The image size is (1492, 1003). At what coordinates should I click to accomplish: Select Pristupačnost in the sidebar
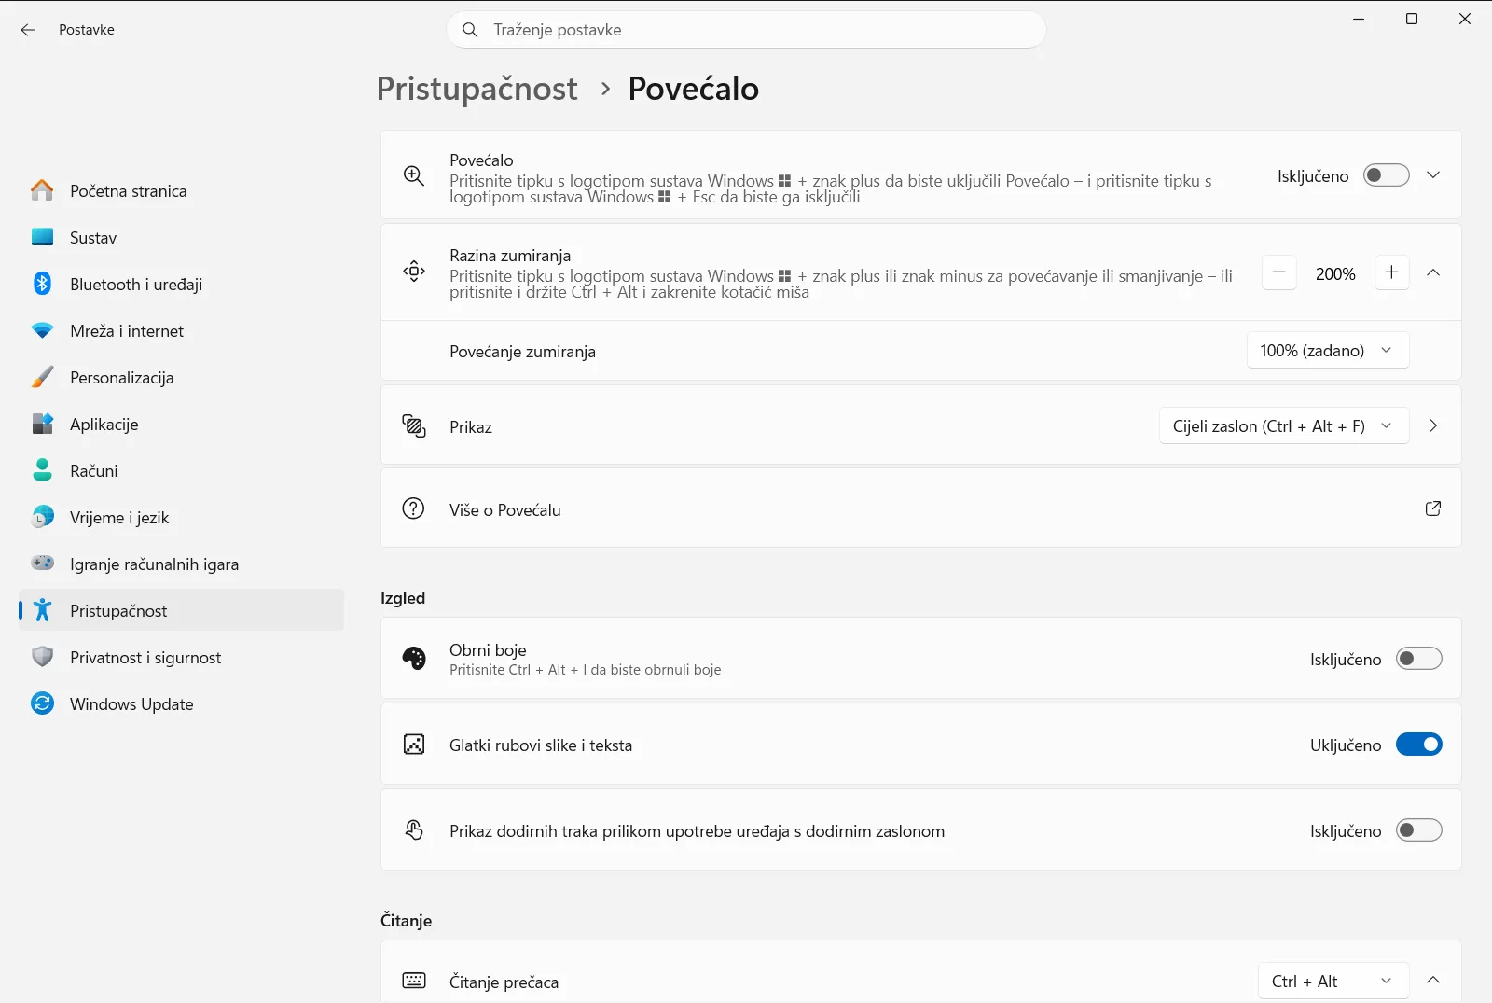point(181,610)
